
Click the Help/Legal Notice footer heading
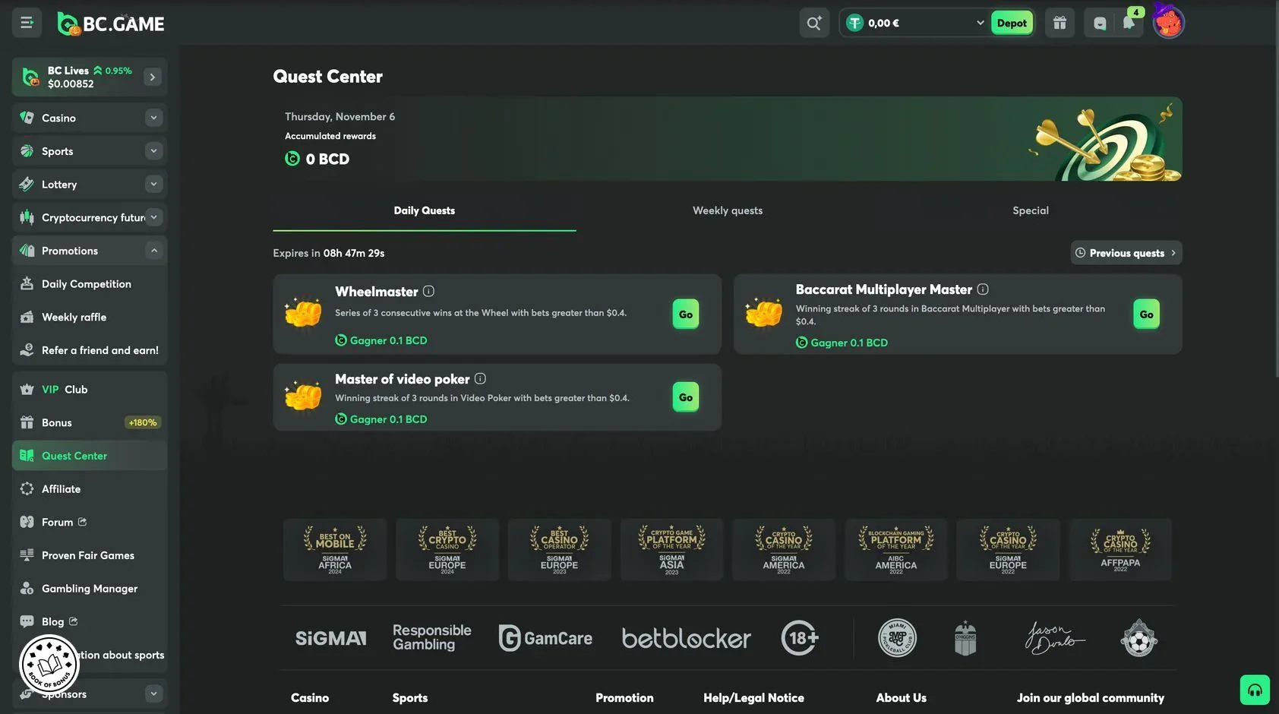click(753, 697)
